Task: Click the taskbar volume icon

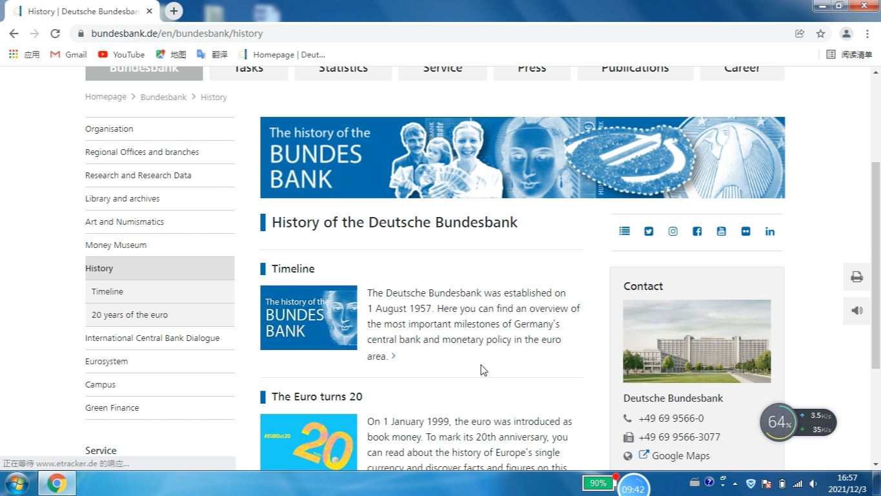Action: (x=813, y=484)
